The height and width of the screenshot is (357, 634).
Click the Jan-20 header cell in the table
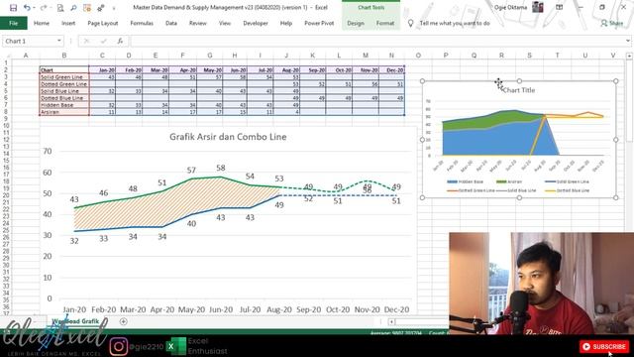(102, 70)
